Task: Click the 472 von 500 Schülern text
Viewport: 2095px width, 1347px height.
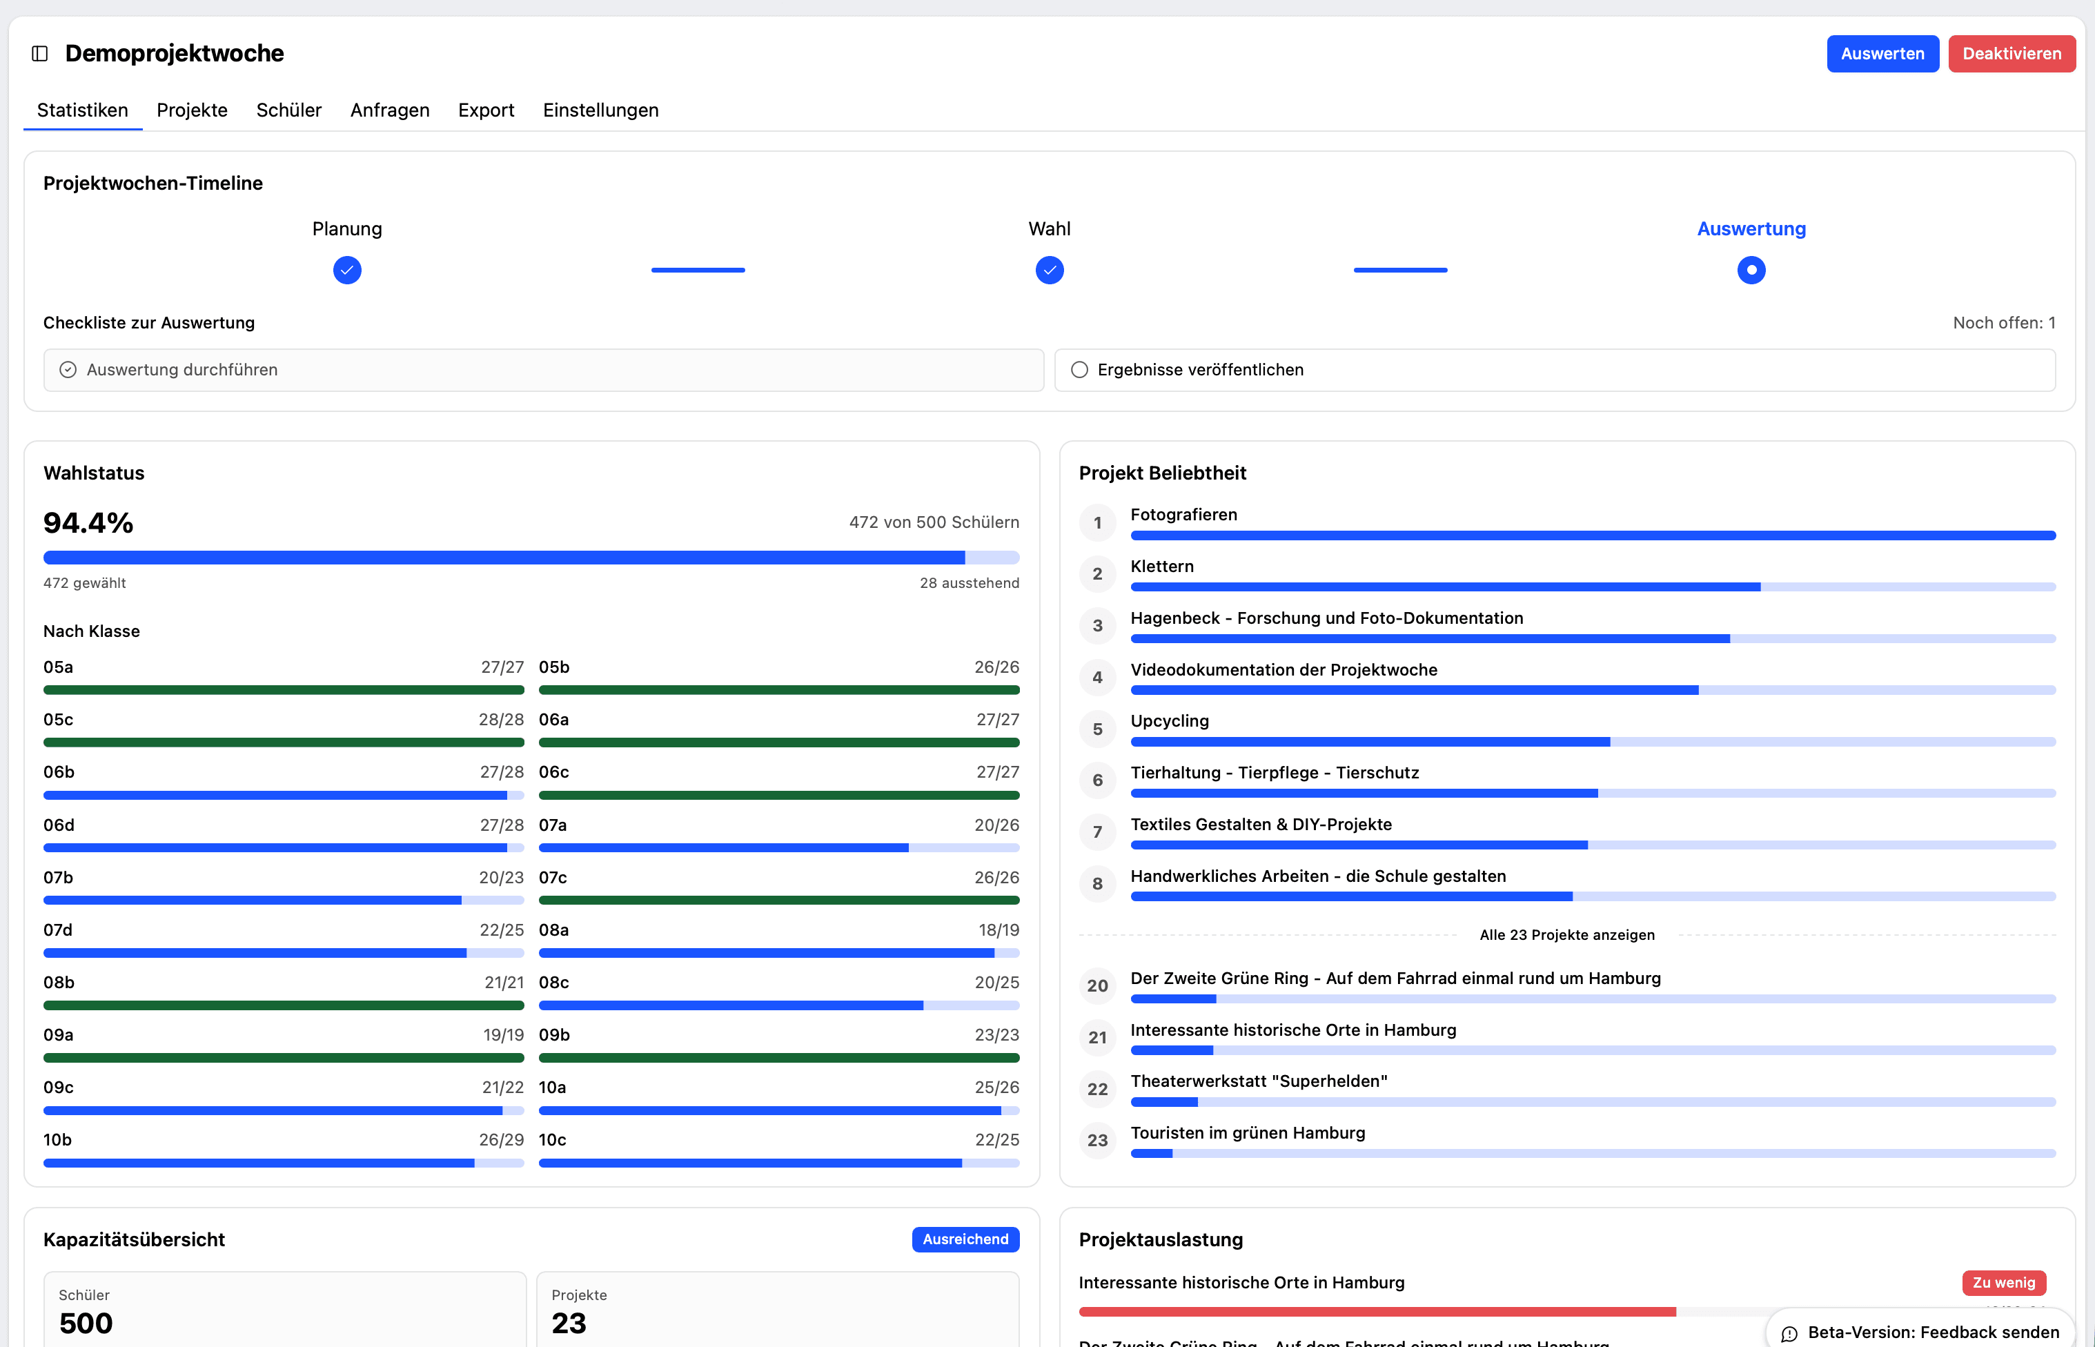Action: [934, 522]
